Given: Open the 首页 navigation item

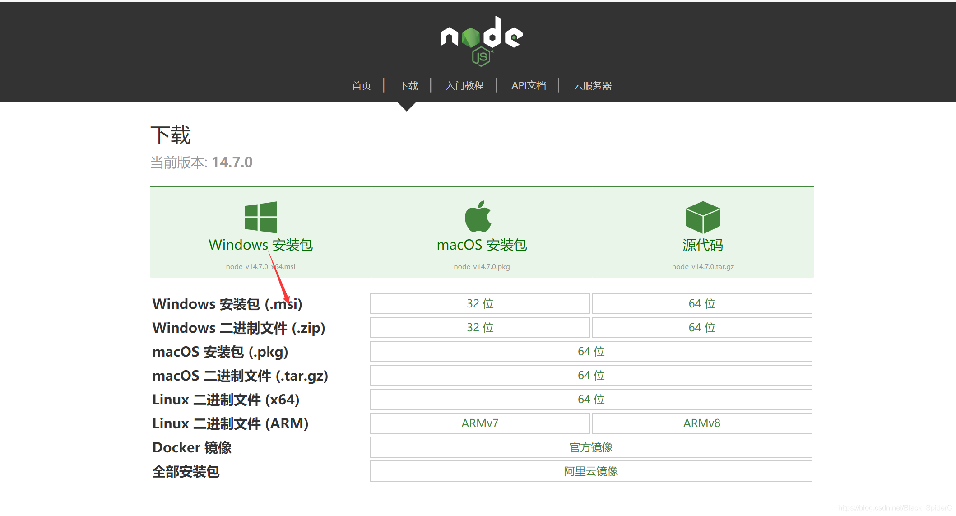Looking at the screenshot, I should (x=362, y=85).
